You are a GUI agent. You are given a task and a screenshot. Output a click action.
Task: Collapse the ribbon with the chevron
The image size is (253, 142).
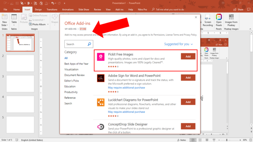[x=250, y=29]
